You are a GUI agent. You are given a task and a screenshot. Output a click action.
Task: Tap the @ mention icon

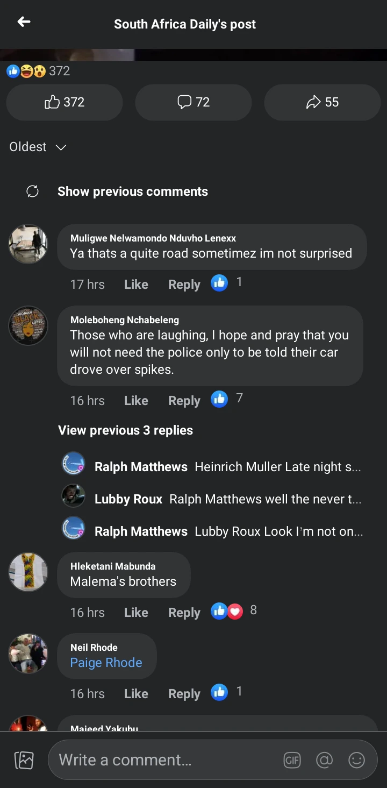coord(324,760)
